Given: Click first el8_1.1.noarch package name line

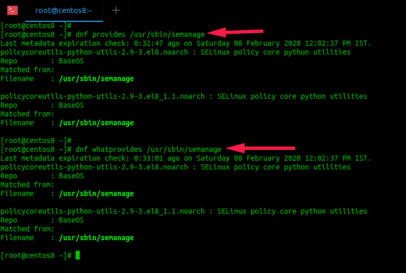Looking at the screenshot, I should point(183,96).
